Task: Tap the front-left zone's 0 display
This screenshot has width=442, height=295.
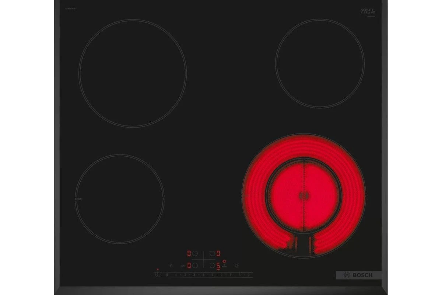Action: [x=189, y=265]
